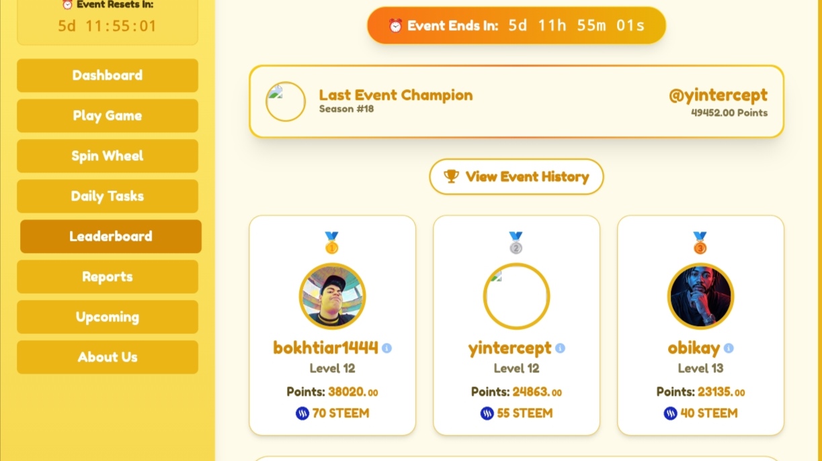Go to Play Game in sidebar
Viewport: 822px width, 461px height.
click(x=108, y=115)
